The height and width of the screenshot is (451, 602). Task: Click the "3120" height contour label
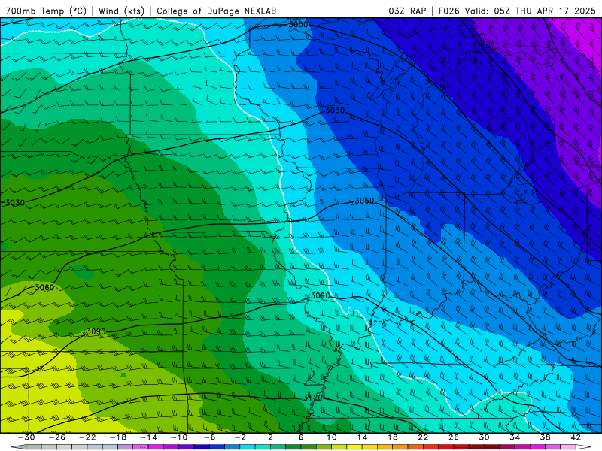coord(313,398)
